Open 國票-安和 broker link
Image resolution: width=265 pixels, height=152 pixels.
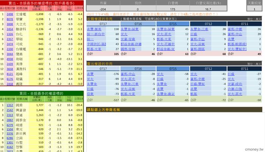[128, 49]
